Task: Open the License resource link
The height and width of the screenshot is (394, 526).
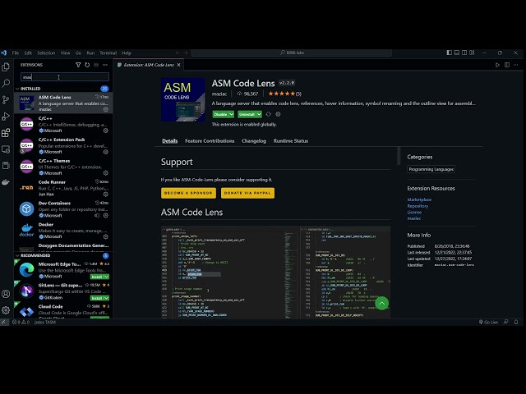Action: [x=414, y=213]
